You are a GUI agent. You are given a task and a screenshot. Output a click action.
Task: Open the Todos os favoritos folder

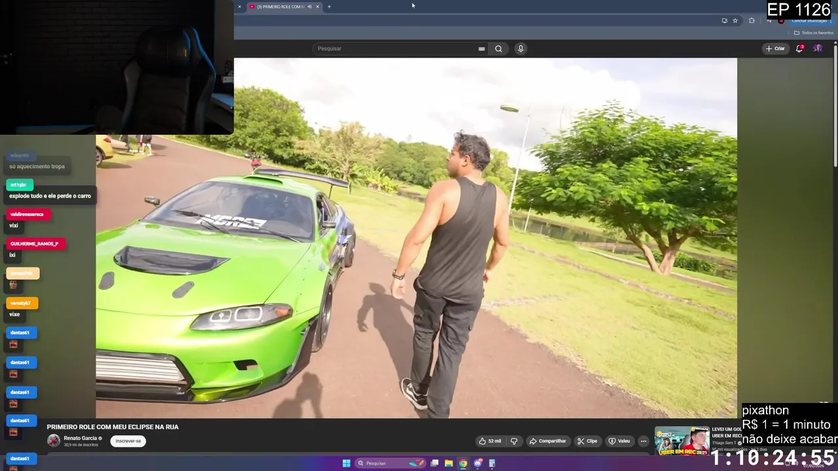814,33
